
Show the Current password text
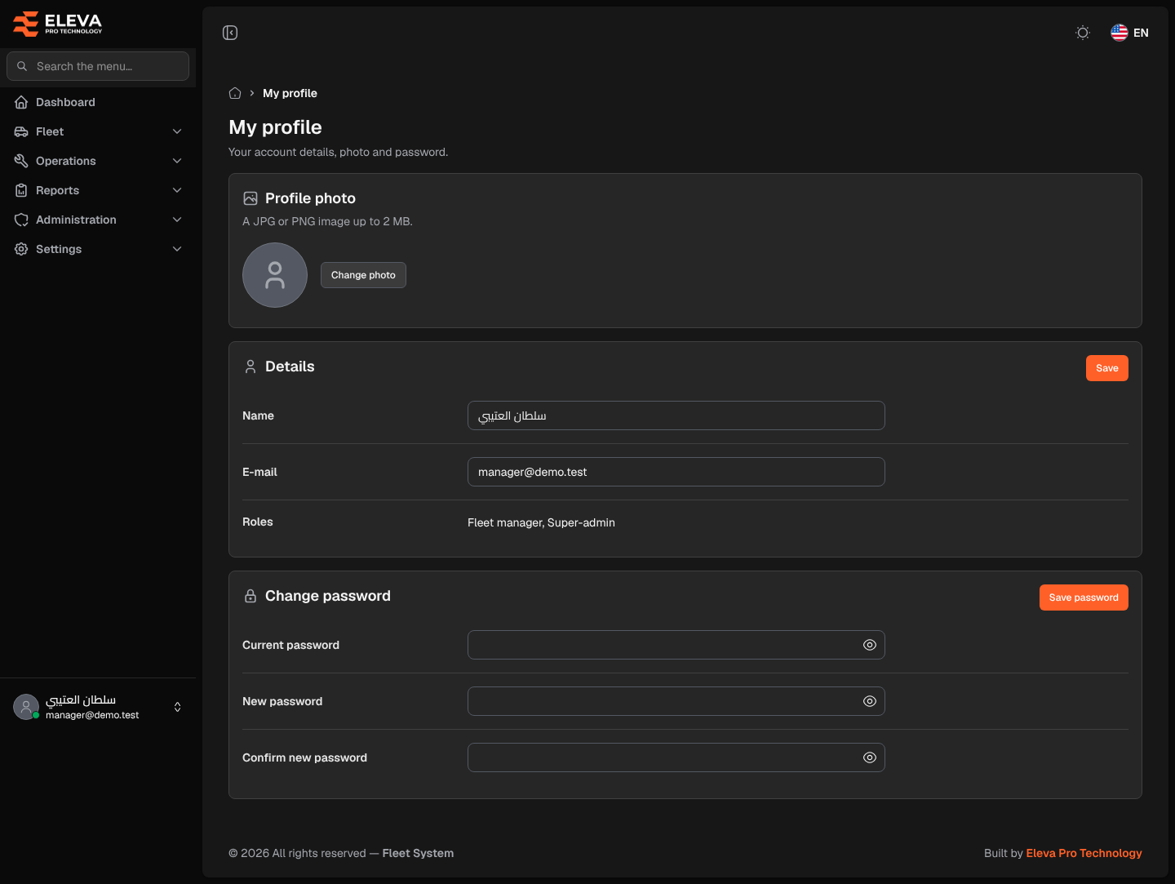[x=870, y=645]
